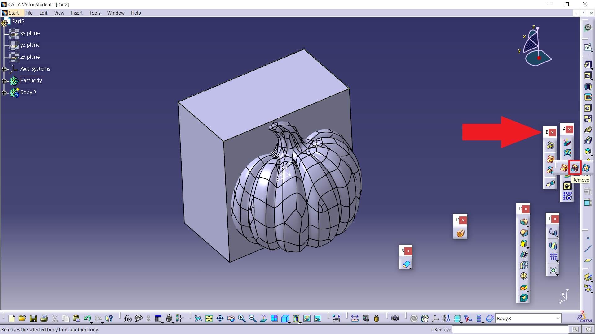Open the View menu
595x334 pixels.
pos(59,13)
